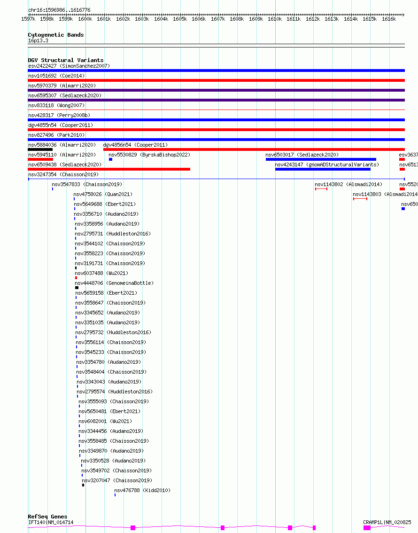Click nsv5649688 (Ebert2021) label
This screenshot has width=418, height=533.
coord(105,204)
